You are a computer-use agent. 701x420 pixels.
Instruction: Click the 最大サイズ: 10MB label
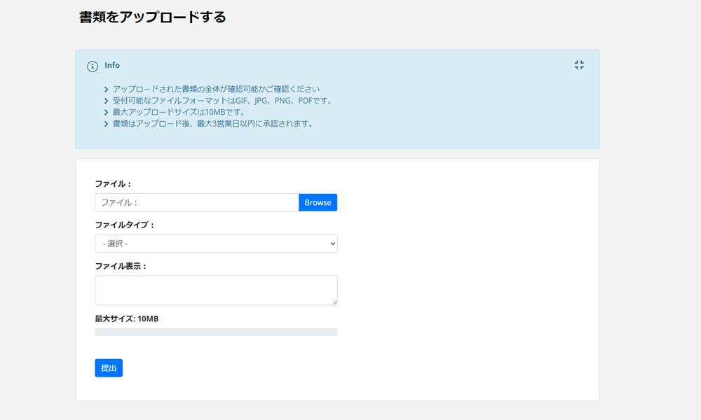(126, 318)
